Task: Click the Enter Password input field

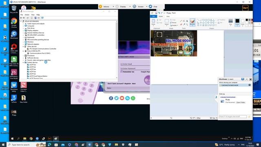Action: 135,68
